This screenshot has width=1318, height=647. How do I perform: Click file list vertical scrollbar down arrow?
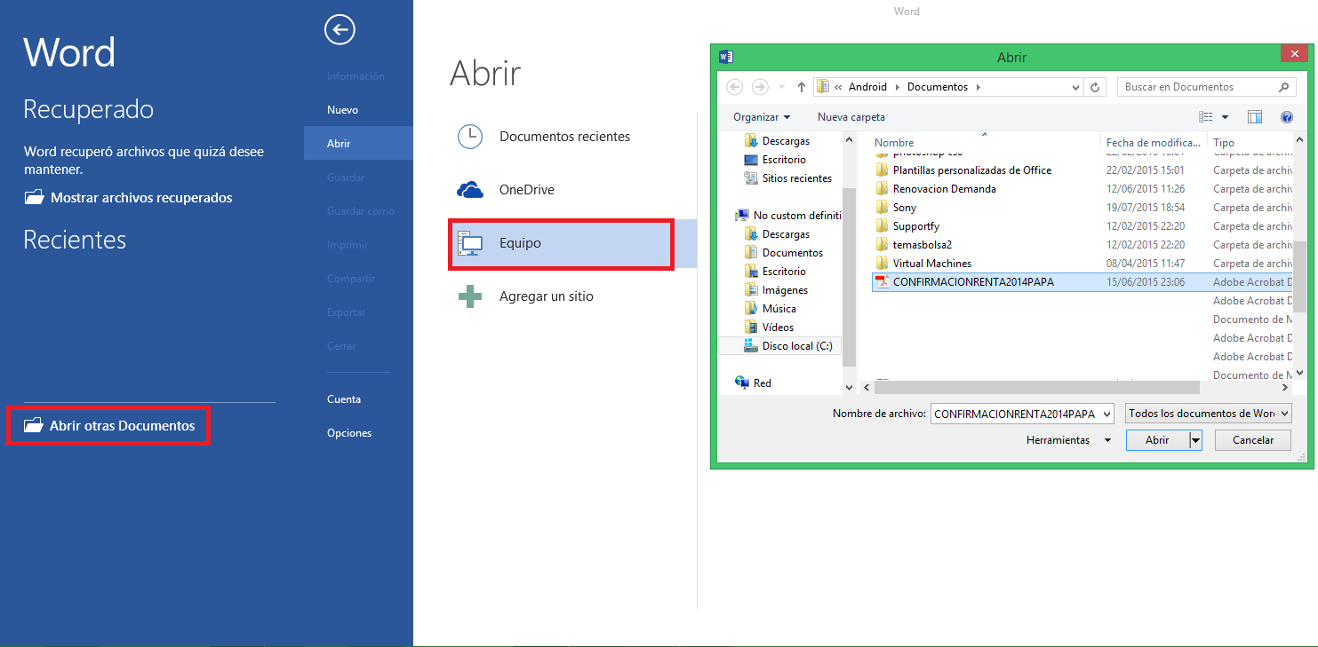pos(1300,373)
